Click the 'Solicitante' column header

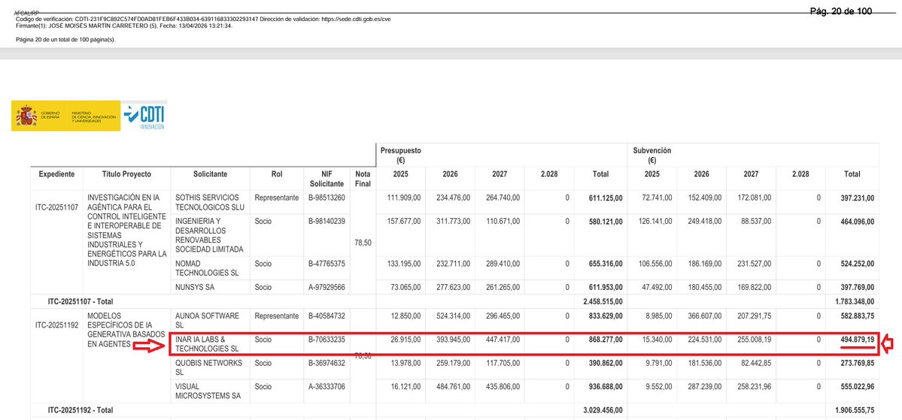click(x=210, y=174)
